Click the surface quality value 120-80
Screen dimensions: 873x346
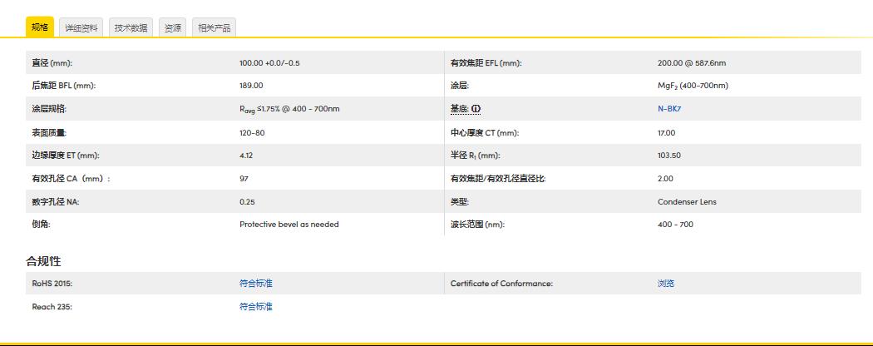point(252,132)
